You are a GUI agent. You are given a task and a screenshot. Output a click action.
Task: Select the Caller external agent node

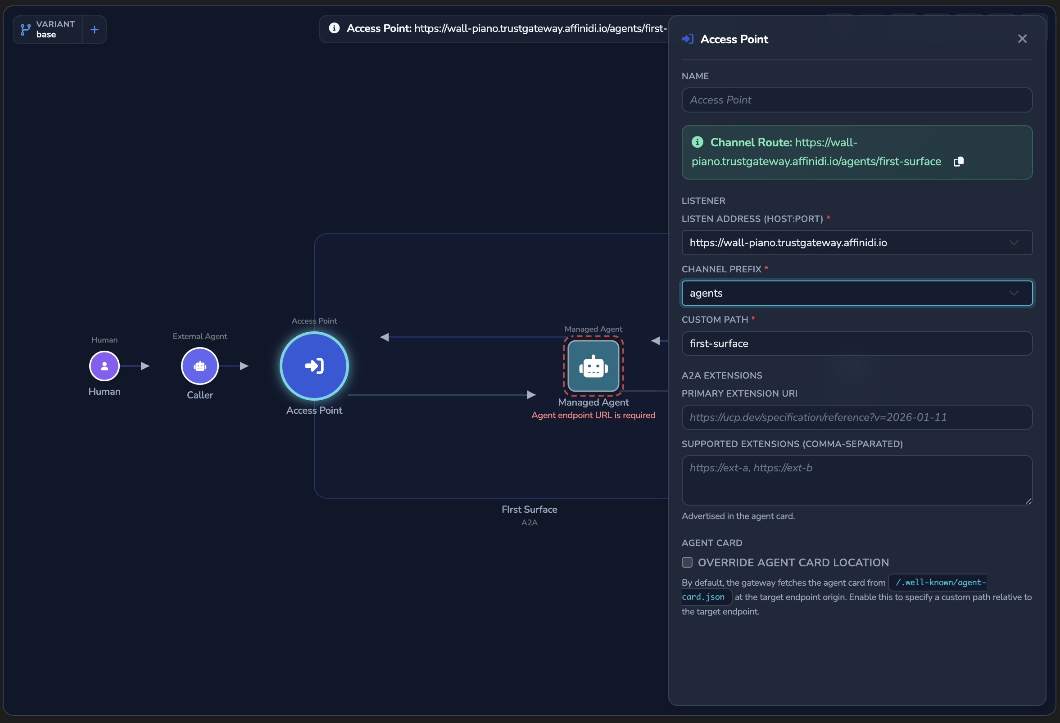(200, 366)
